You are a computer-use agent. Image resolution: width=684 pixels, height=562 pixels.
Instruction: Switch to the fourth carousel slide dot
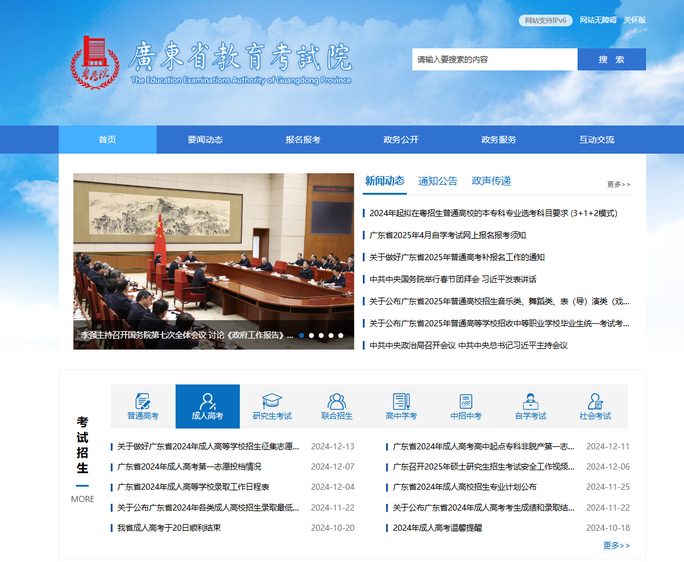tap(331, 335)
